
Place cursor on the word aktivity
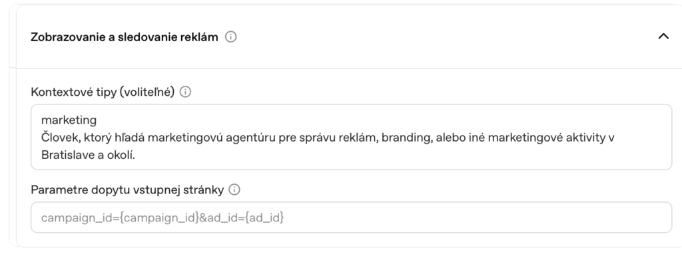tap(586, 138)
